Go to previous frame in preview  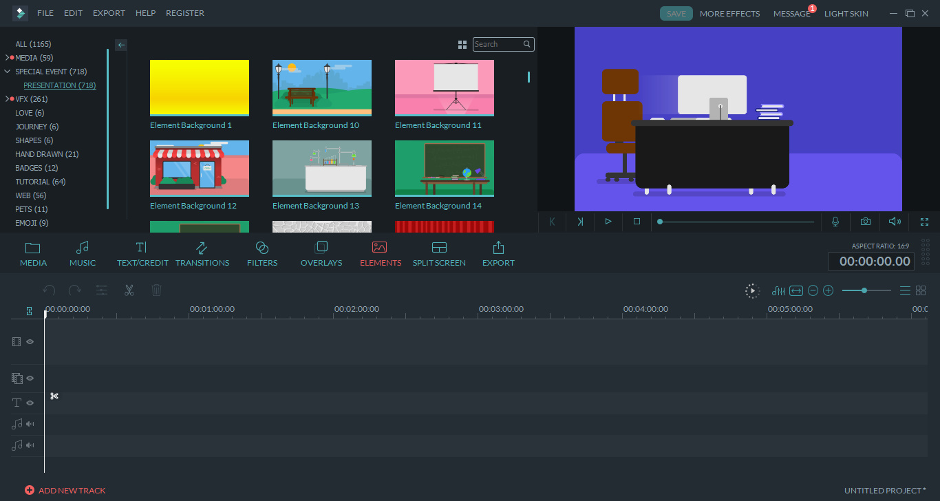pyautogui.click(x=552, y=222)
